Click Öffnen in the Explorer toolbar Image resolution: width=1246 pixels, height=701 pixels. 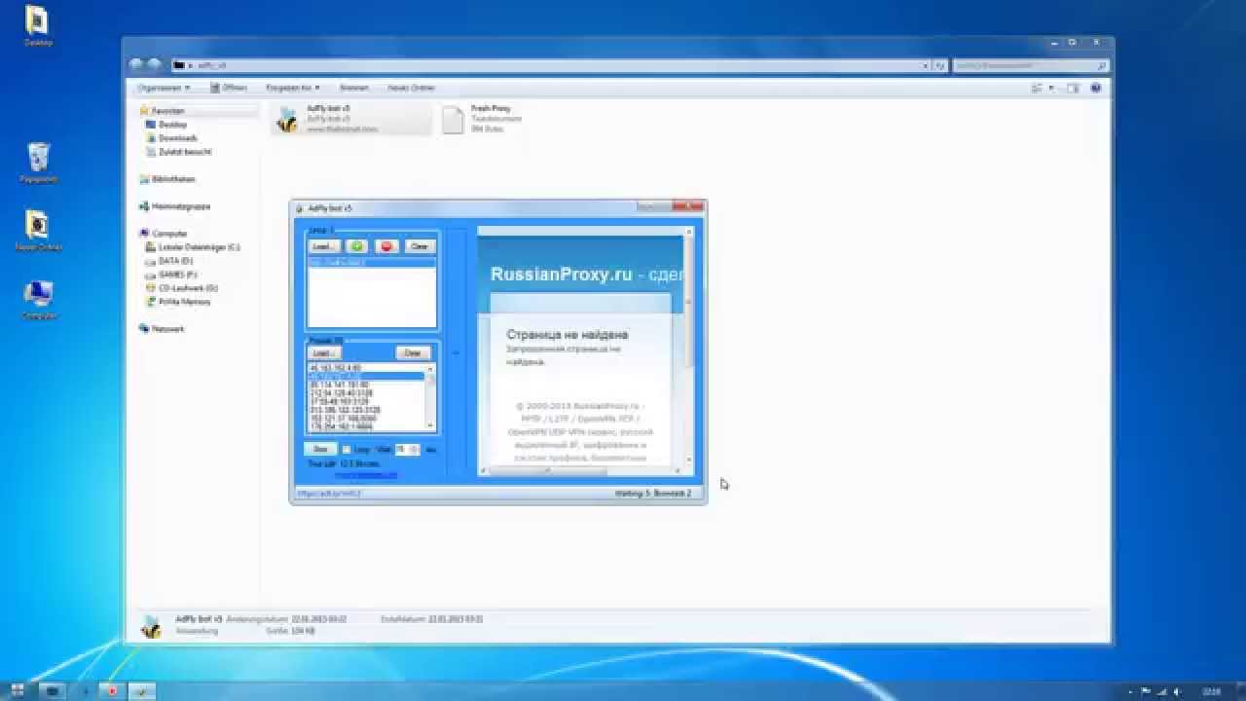(229, 88)
